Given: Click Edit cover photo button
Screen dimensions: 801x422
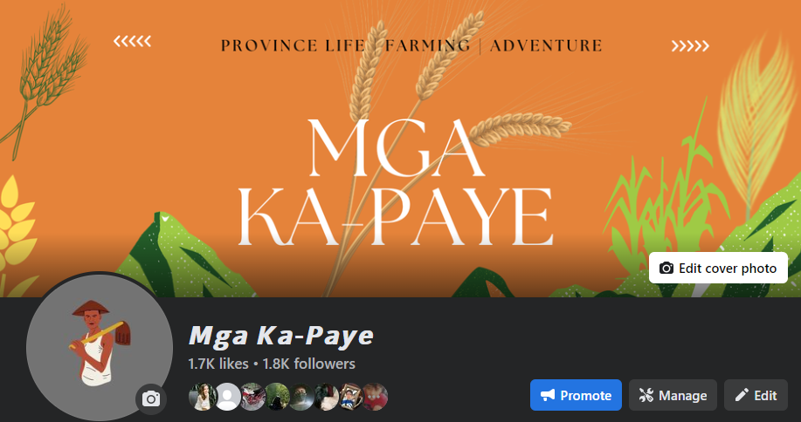Looking at the screenshot, I should tap(718, 268).
